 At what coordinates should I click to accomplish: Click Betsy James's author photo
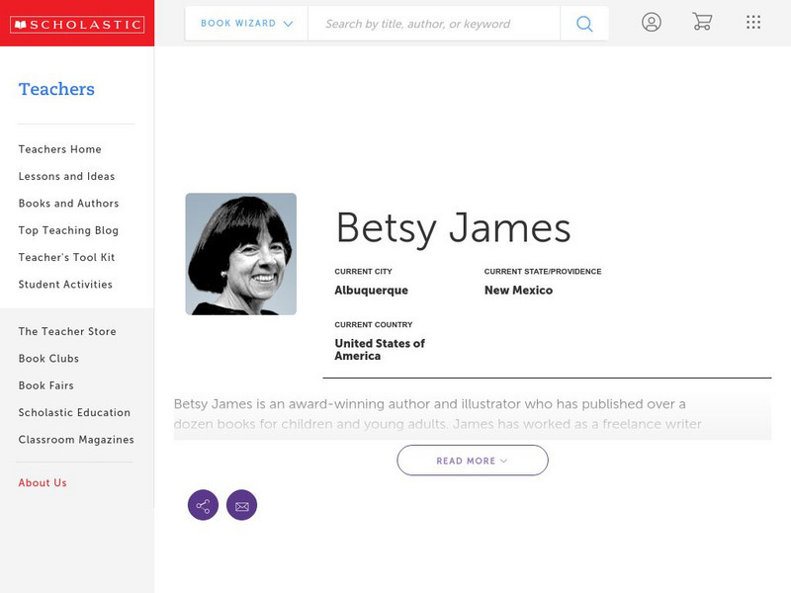(241, 252)
